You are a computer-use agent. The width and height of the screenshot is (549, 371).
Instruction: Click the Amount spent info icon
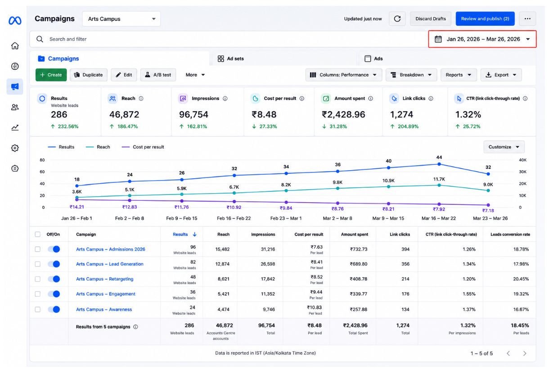click(371, 99)
